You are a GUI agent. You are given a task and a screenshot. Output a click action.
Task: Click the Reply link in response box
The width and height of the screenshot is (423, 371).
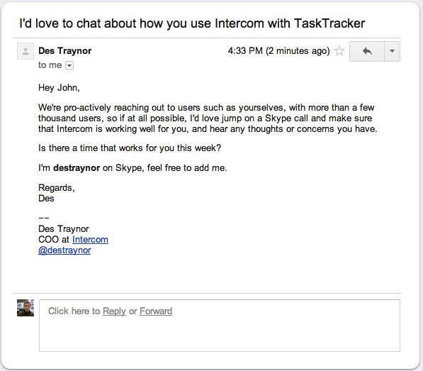pos(114,311)
